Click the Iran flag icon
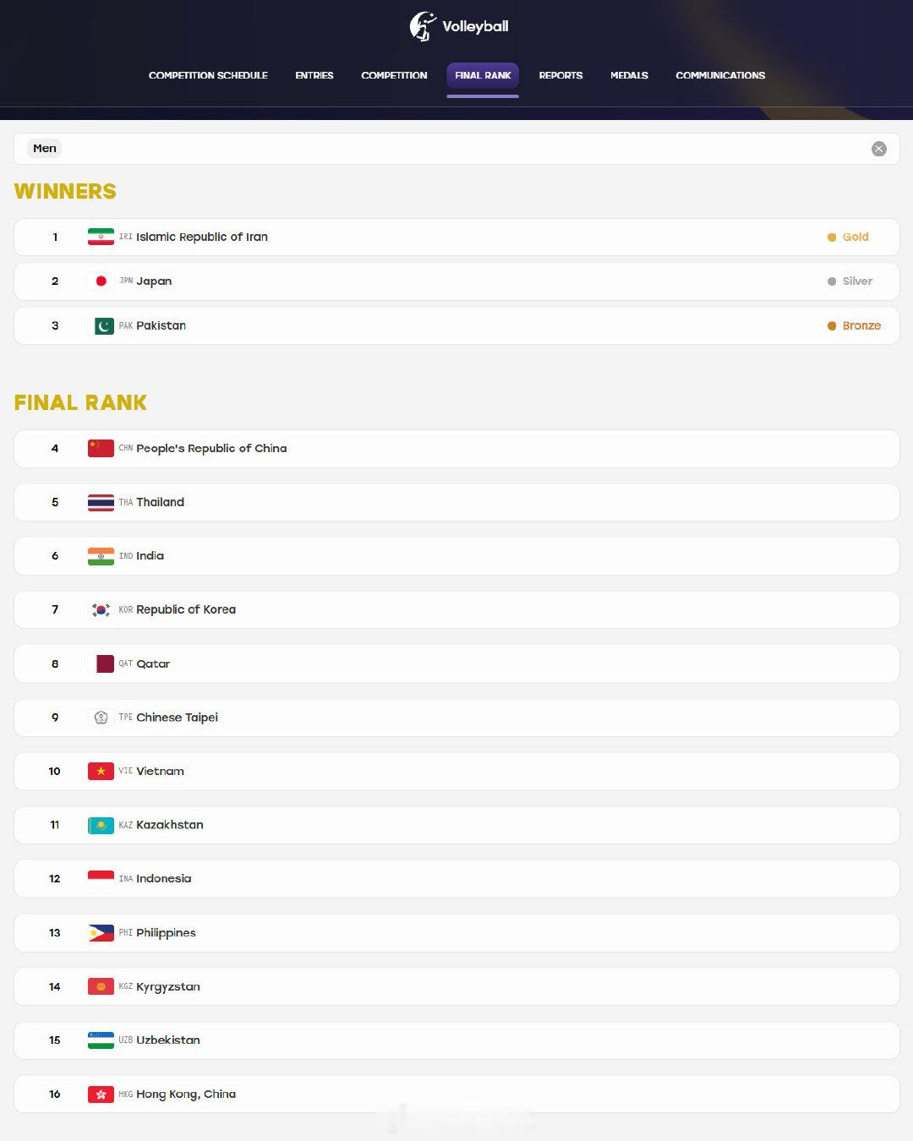The image size is (913, 1141). click(101, 237)
